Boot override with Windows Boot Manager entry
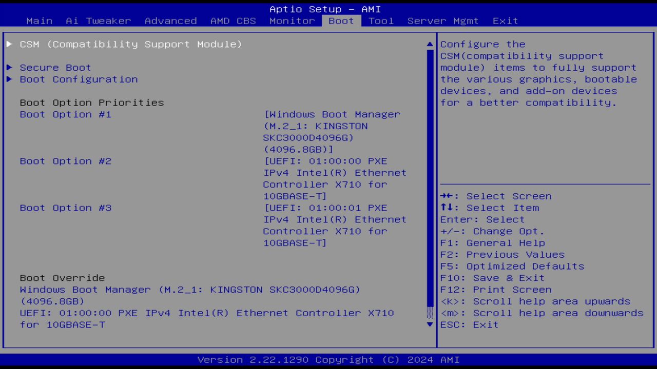The width and height of the screenshot is (657, 369). point(190,295)
